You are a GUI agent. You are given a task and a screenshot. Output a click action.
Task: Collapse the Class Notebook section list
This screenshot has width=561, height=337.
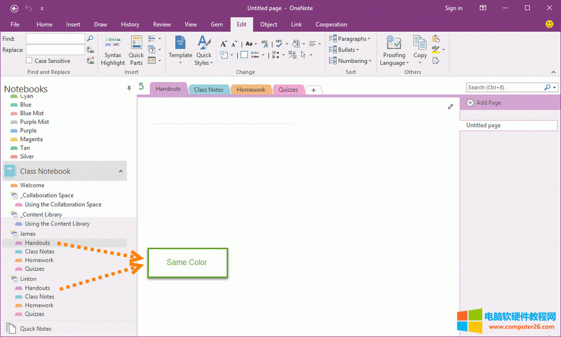(121, 171)
